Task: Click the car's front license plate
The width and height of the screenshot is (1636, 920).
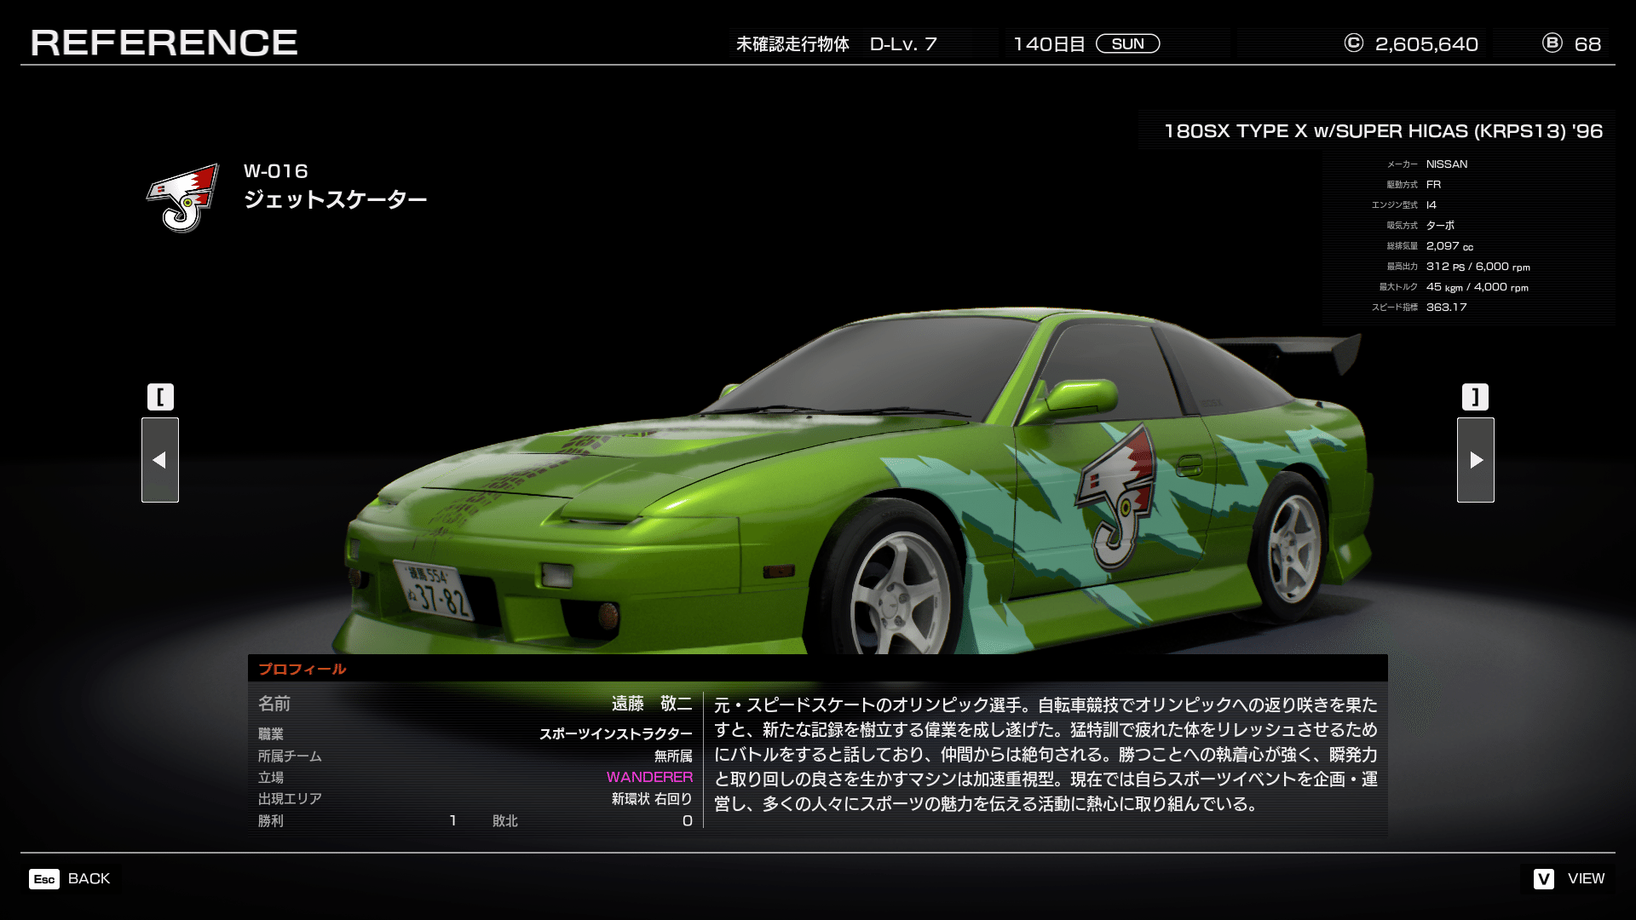Action: point(435,589)
